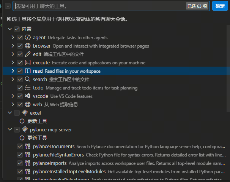Image resolution: width=230 pixels, height=182 pixels.
Task: Uncheck the browser tool checkbox
Action: point(20,46)
